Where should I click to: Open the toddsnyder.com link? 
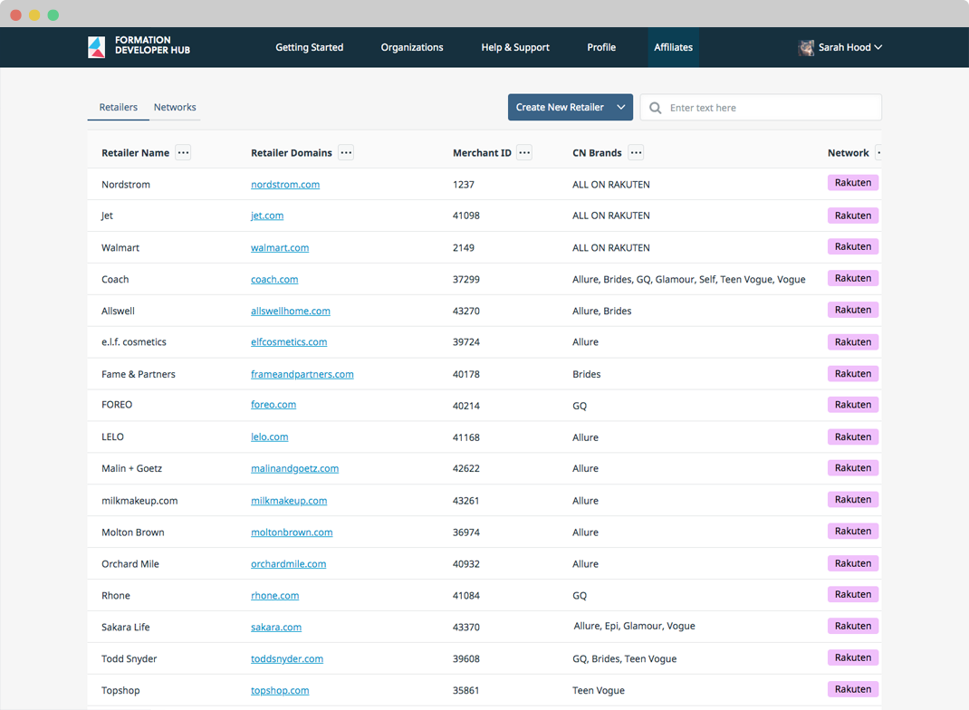click(x=287, y=658)
